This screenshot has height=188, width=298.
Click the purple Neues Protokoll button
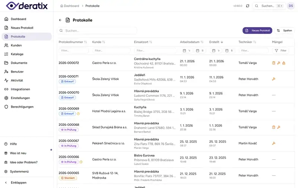257,31
